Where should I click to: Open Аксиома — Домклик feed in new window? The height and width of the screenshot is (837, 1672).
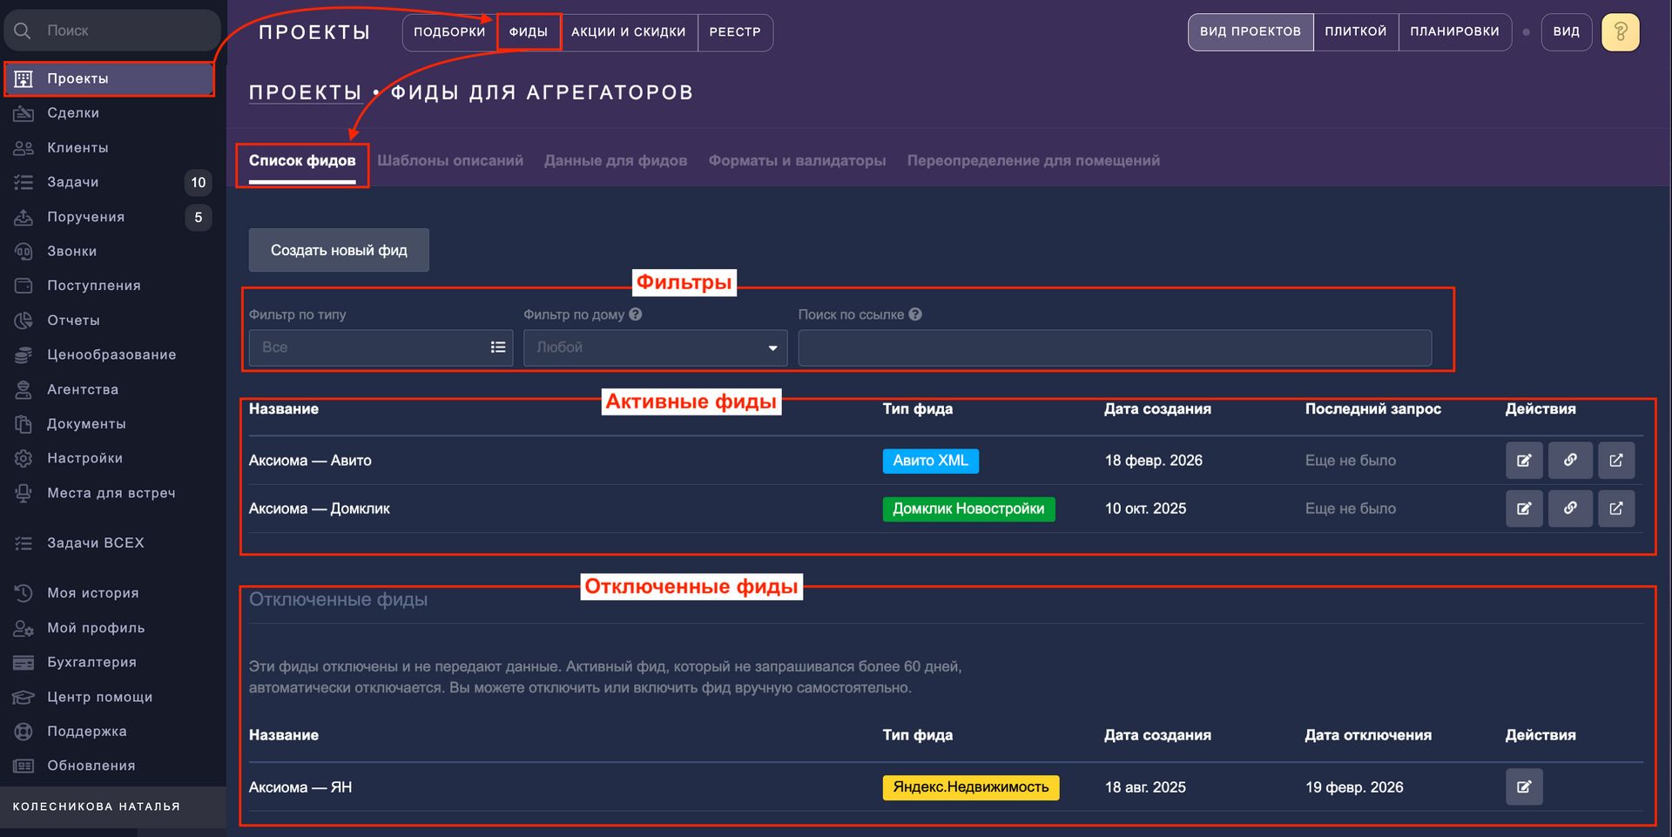[1615, 509]
